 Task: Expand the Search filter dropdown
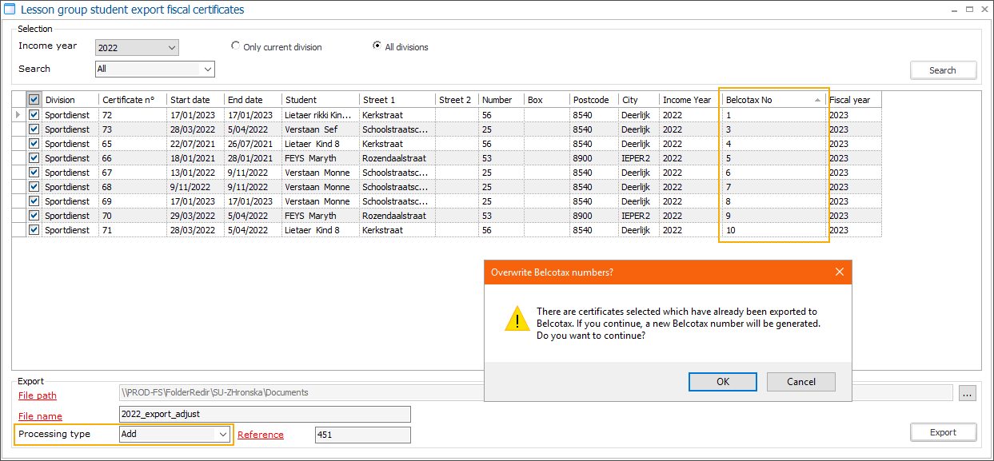coord(208,70)
